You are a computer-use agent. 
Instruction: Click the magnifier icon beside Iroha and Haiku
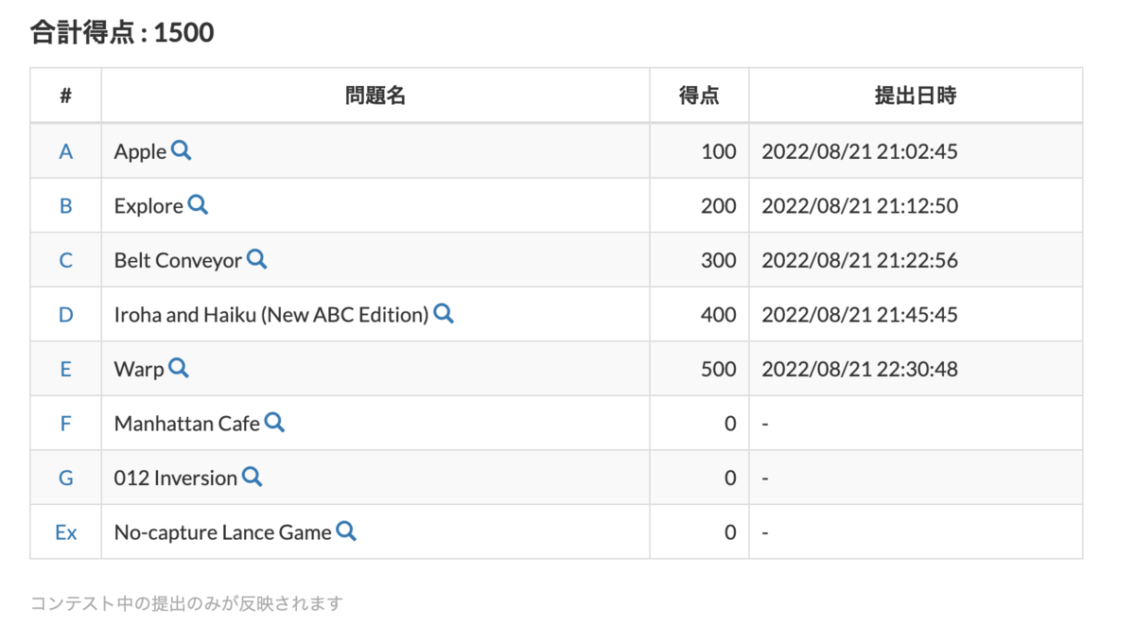(x=444, y=314)
